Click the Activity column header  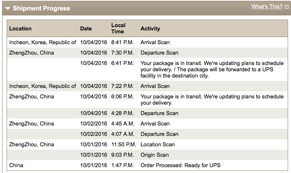tap(150, 28)
